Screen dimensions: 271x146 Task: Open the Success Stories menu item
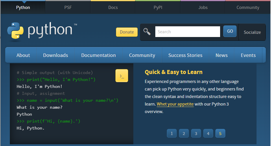(185, 55)
